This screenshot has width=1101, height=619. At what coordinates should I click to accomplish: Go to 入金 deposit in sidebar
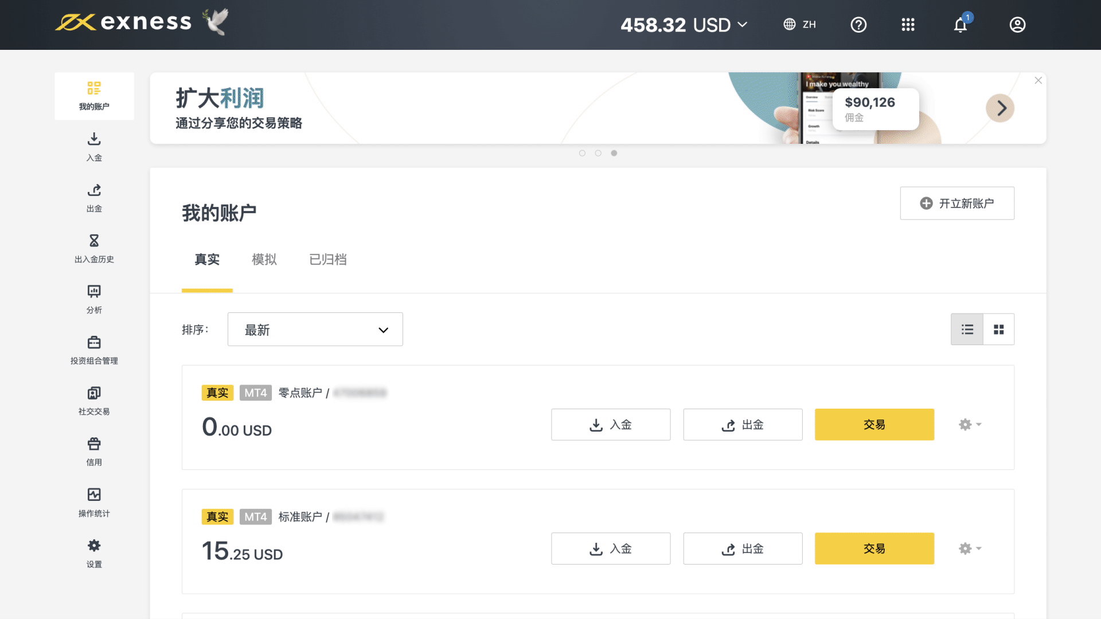pos(94,147)
